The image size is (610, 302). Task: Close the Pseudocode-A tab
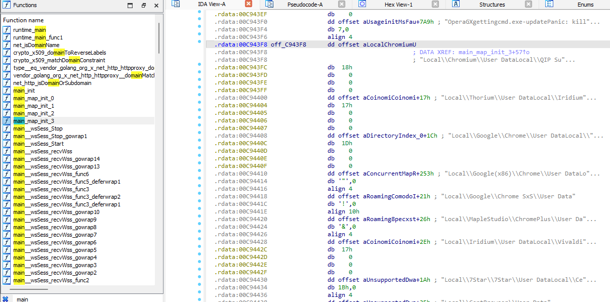pyautogui.click(x=342, y=4)
